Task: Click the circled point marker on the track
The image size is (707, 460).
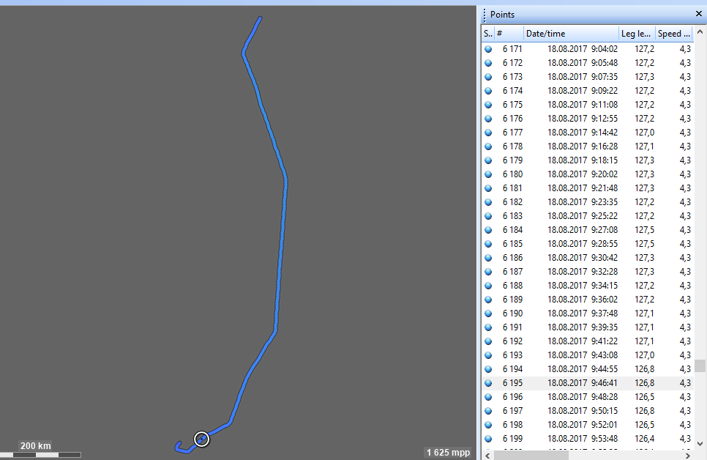Action: point(202,439)
